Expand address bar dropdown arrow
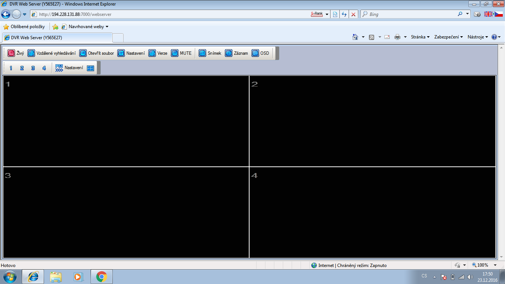The width and height of the screenshot is (505, 284). pyautogui.click(x=327, y=14)
